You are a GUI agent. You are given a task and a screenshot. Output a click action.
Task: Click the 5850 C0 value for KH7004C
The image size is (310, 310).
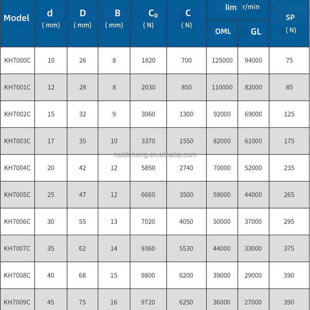149,168
